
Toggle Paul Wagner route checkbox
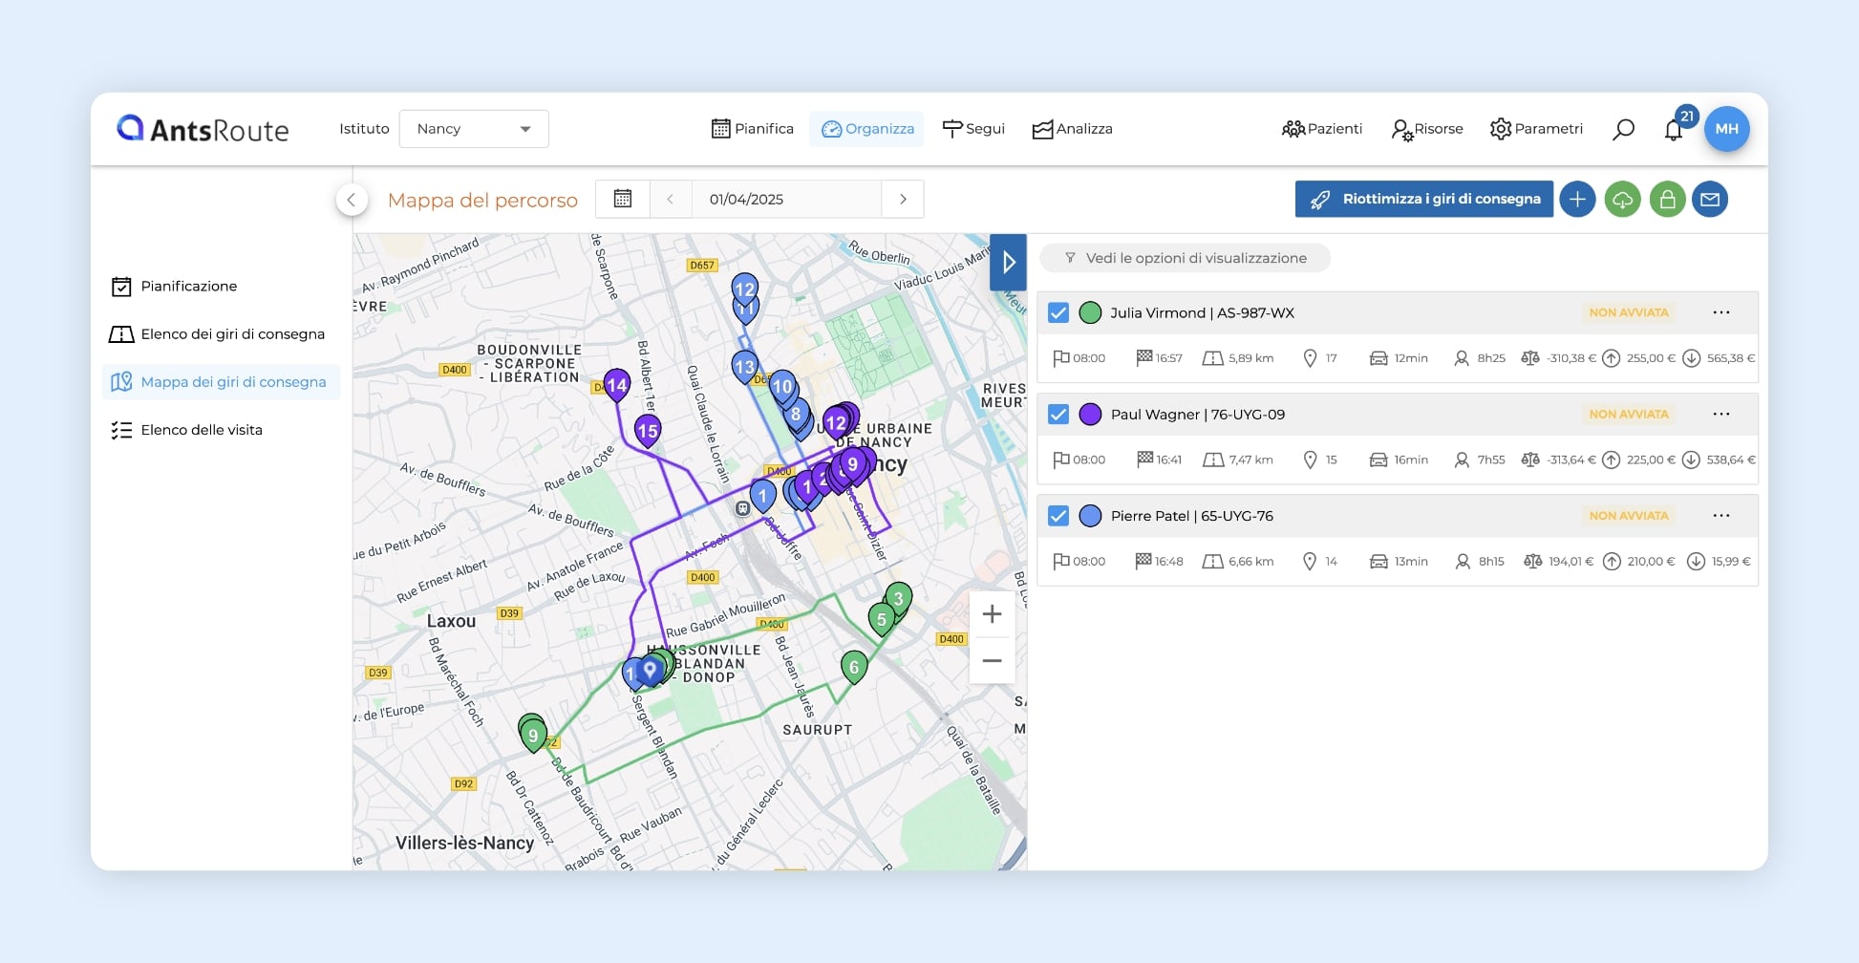1058,415
